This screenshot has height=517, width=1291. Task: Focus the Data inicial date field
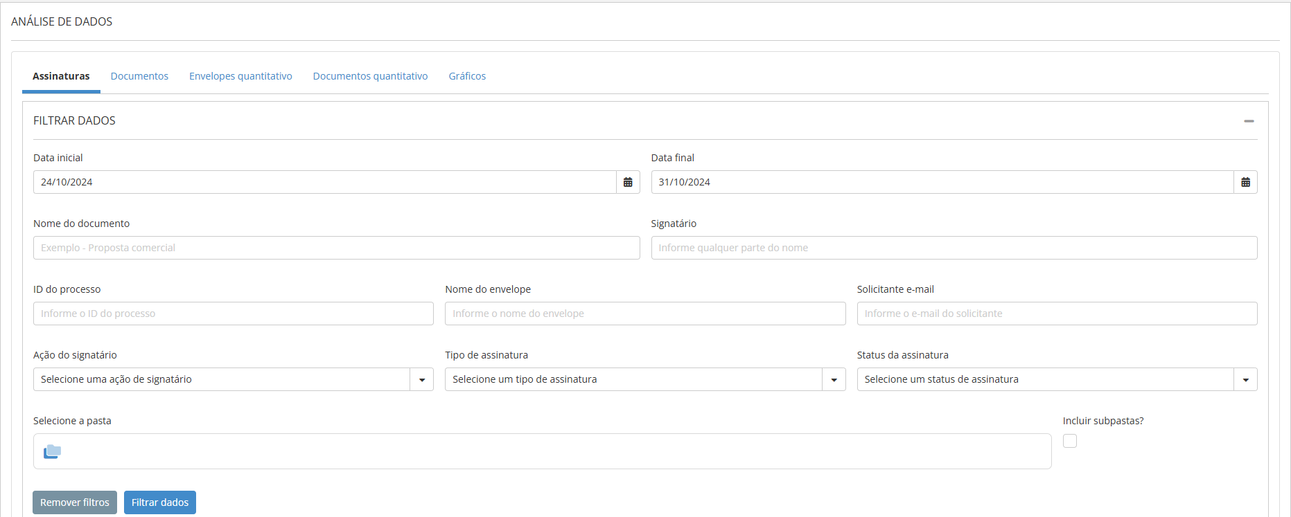coord(325,182)
